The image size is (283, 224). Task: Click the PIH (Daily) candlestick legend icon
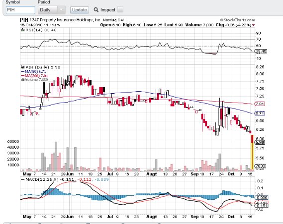(x=22, y=67)
